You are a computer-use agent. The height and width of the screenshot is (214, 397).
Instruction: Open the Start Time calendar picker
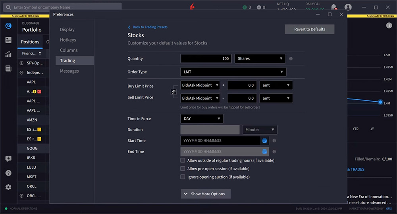click(264, 141)
